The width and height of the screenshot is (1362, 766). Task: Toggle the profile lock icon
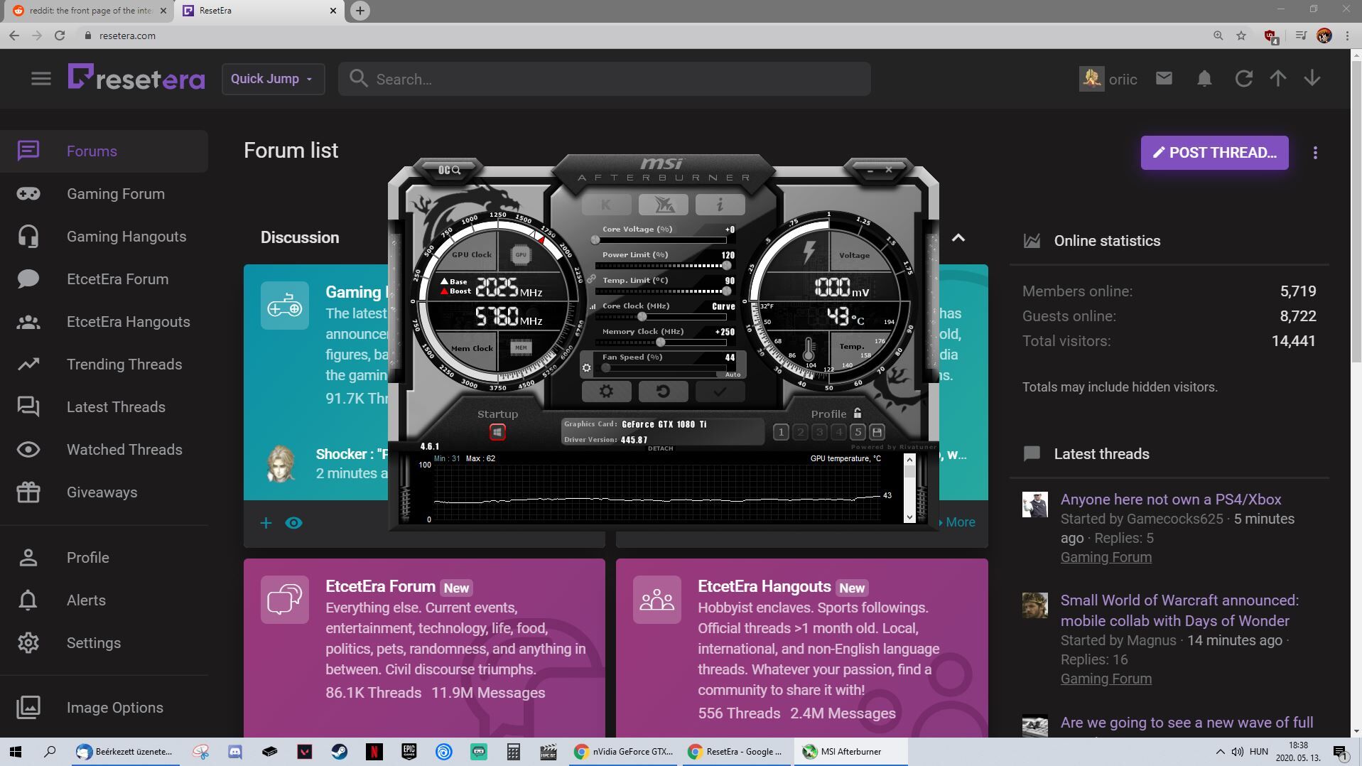click(858, 413)
